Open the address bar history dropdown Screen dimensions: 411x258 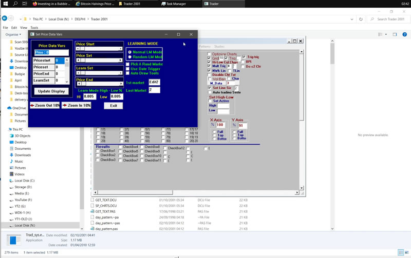(352, 19)
